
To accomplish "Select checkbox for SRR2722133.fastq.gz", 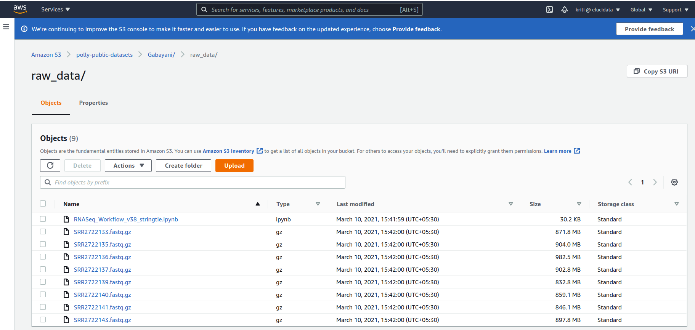I will (43, 231).
